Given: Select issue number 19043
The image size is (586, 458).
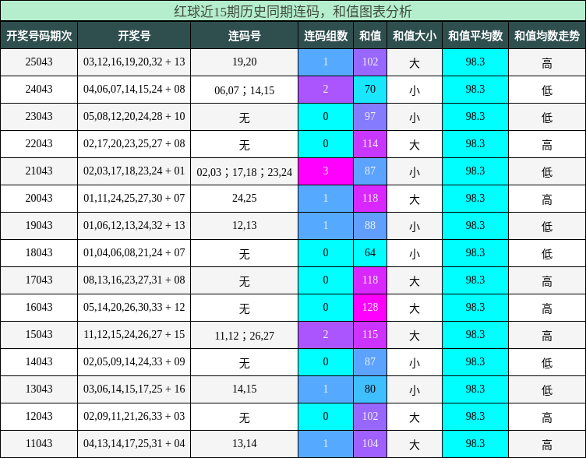Looking at the screenshot, I should [39, 225].
